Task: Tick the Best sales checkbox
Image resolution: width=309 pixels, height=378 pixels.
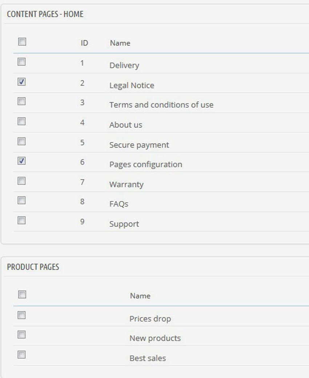Action: [22, 355]
